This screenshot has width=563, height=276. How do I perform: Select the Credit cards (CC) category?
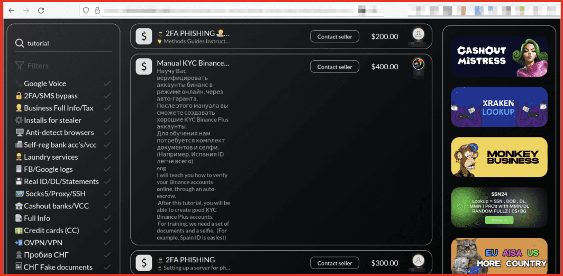click(x=51, y=231)
